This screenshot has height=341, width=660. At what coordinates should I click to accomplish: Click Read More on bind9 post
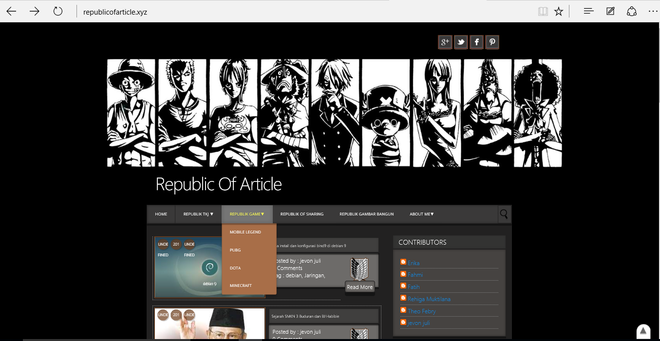pos(359,287)
